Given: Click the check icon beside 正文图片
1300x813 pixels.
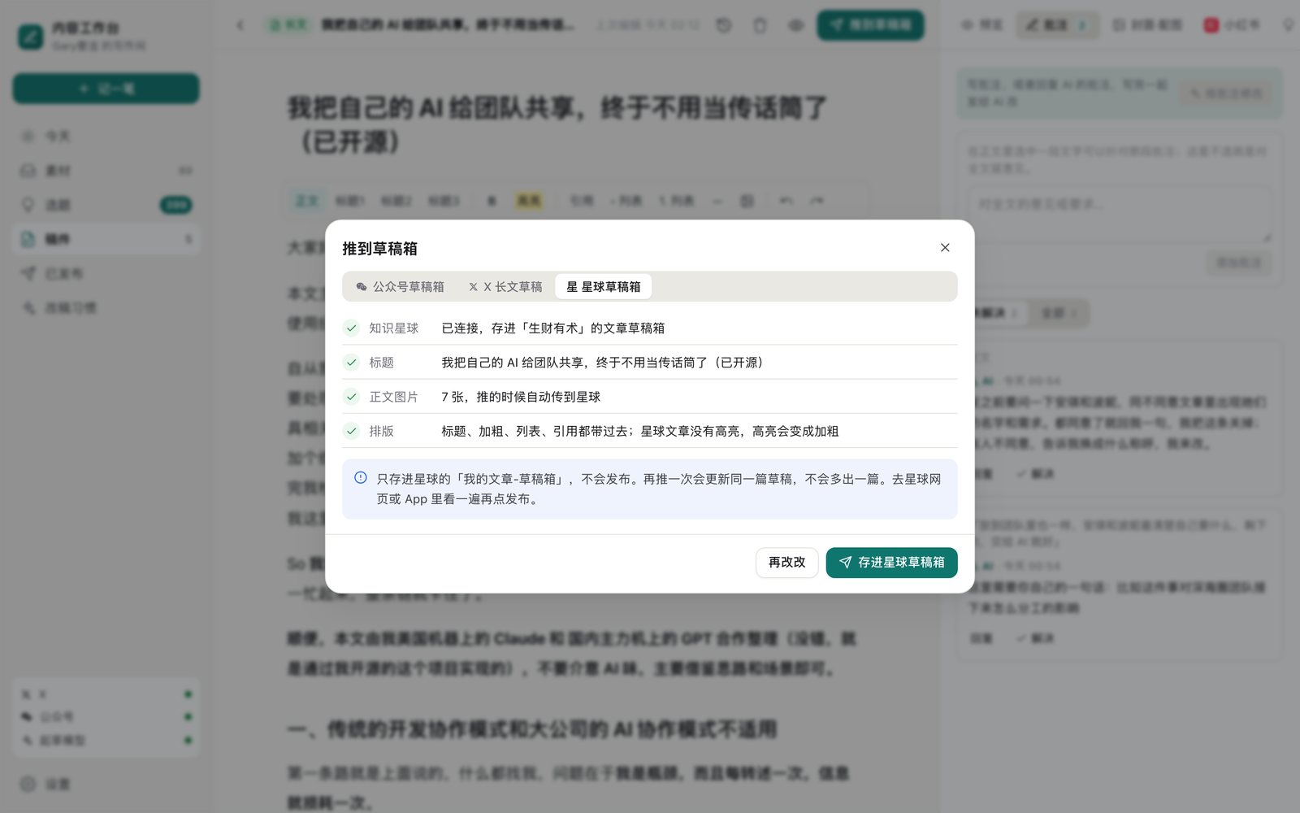Looking at the screenshot, I should pyautogui.click(x=352, y=397).
